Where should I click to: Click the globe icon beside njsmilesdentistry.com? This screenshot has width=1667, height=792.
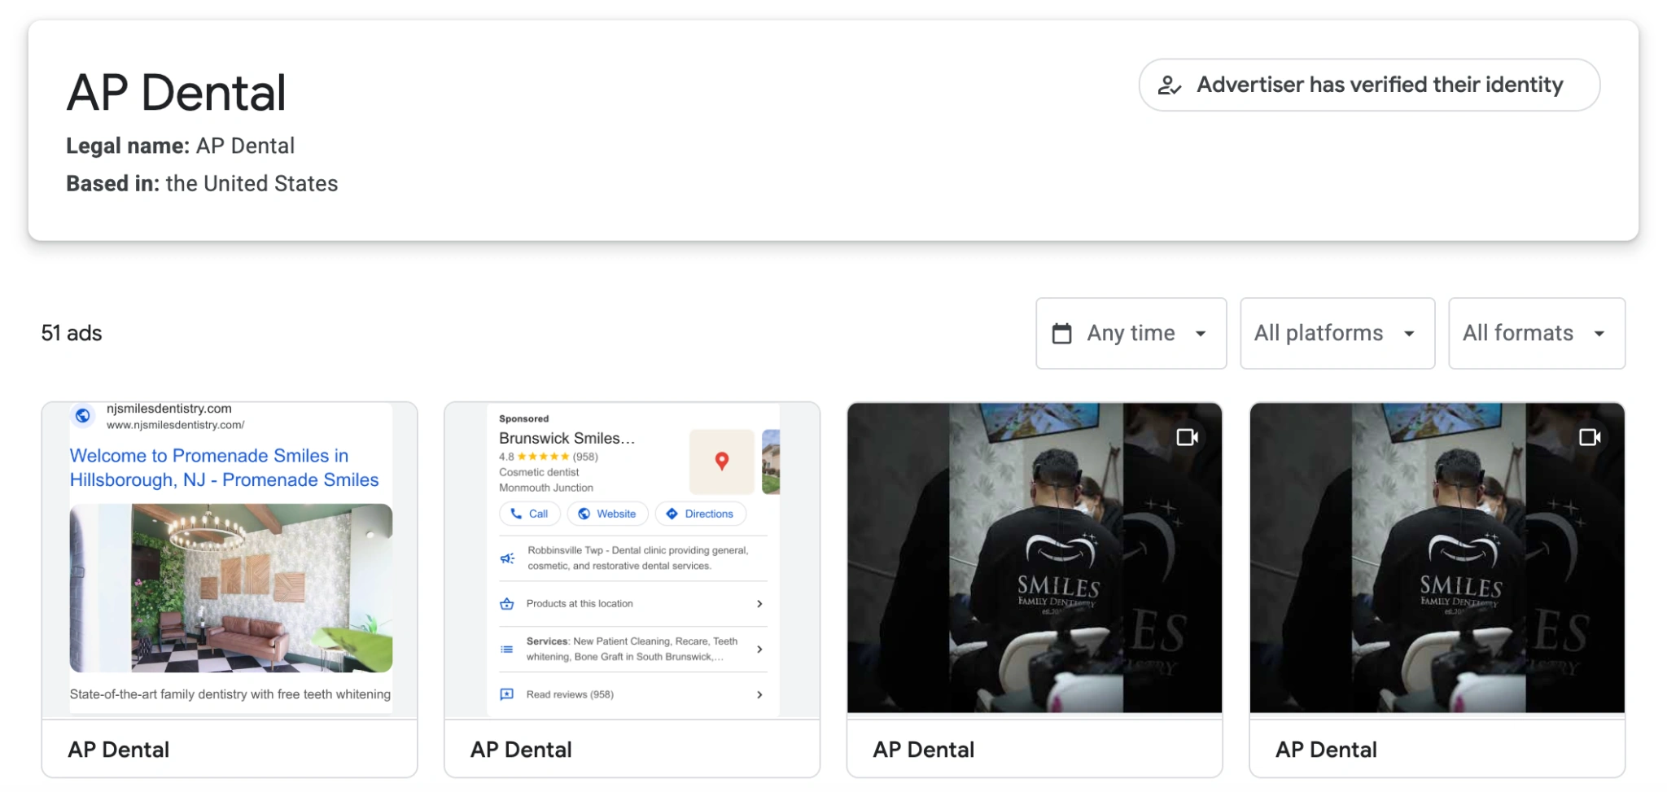[x=83, y=416]
